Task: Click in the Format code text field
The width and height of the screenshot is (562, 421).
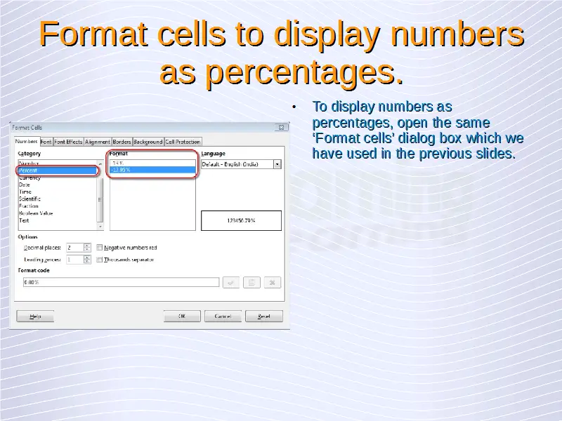Action: pos(119,282)
